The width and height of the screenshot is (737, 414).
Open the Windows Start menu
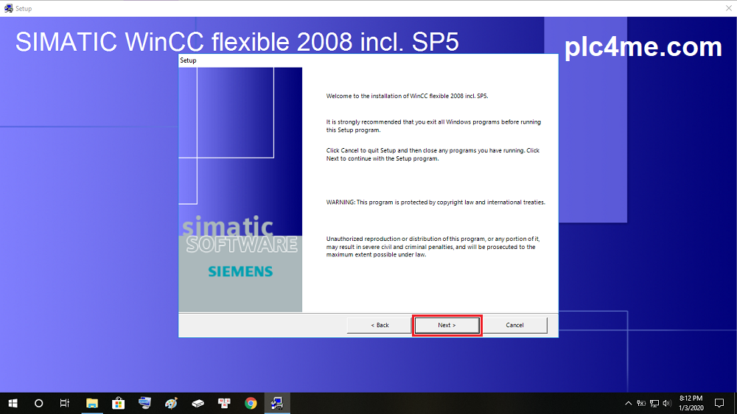(13, 403)
